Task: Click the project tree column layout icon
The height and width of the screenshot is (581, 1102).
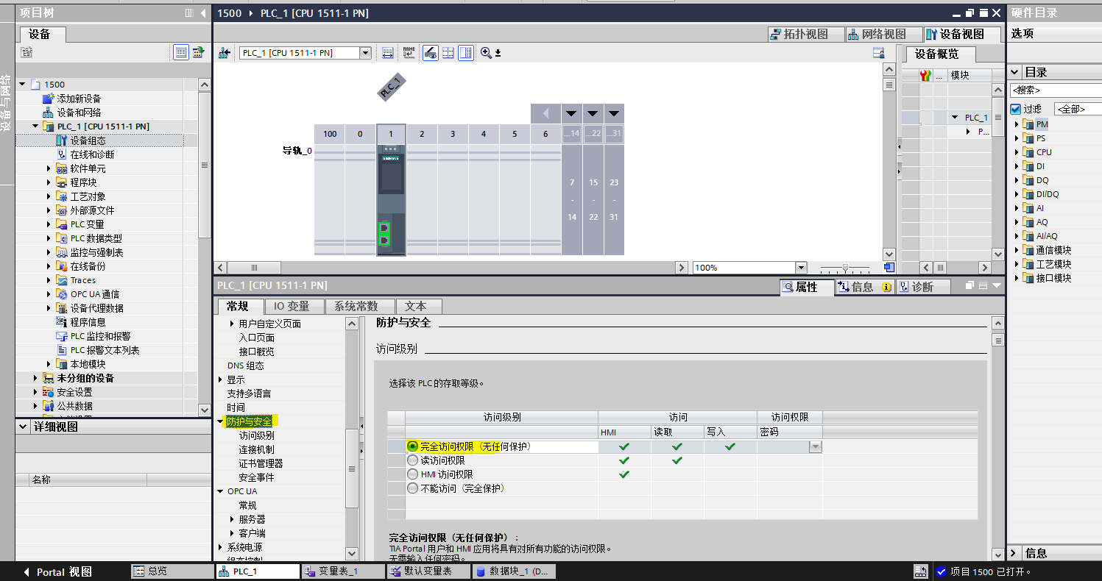Action: coord(189,13)
